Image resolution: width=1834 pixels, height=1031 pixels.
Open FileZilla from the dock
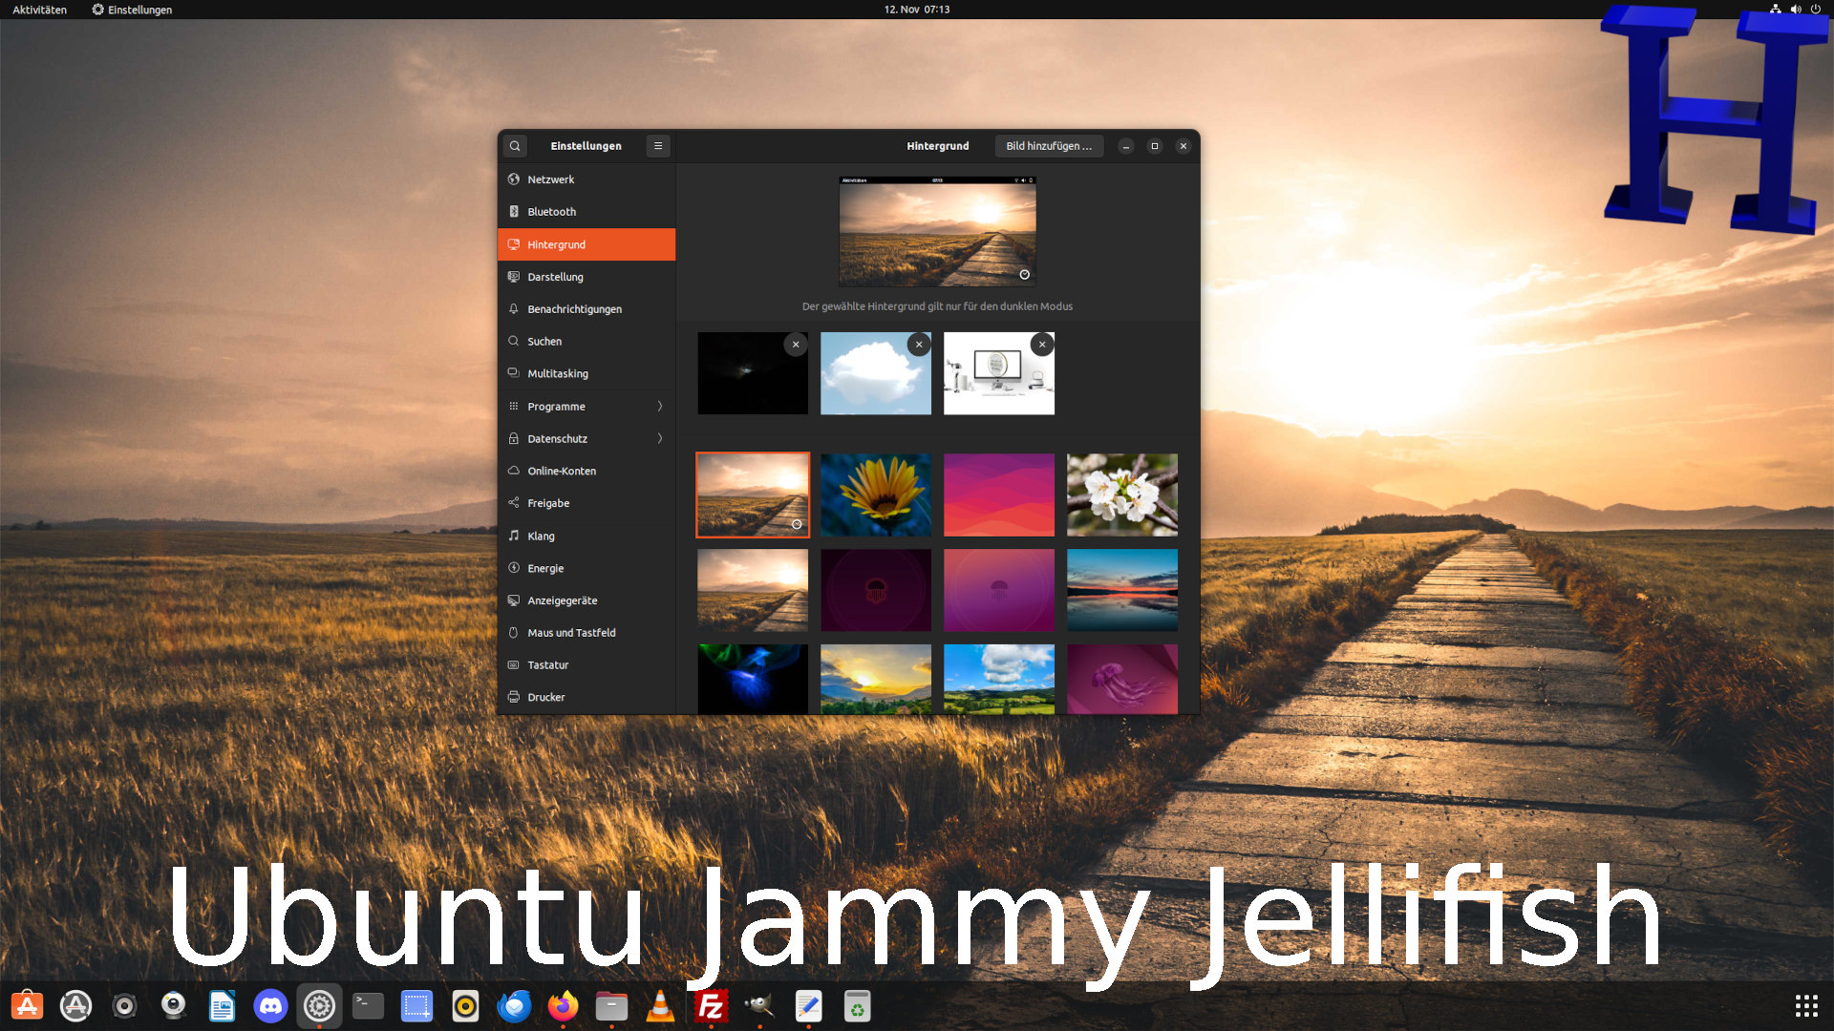(x=711, y=1005)
